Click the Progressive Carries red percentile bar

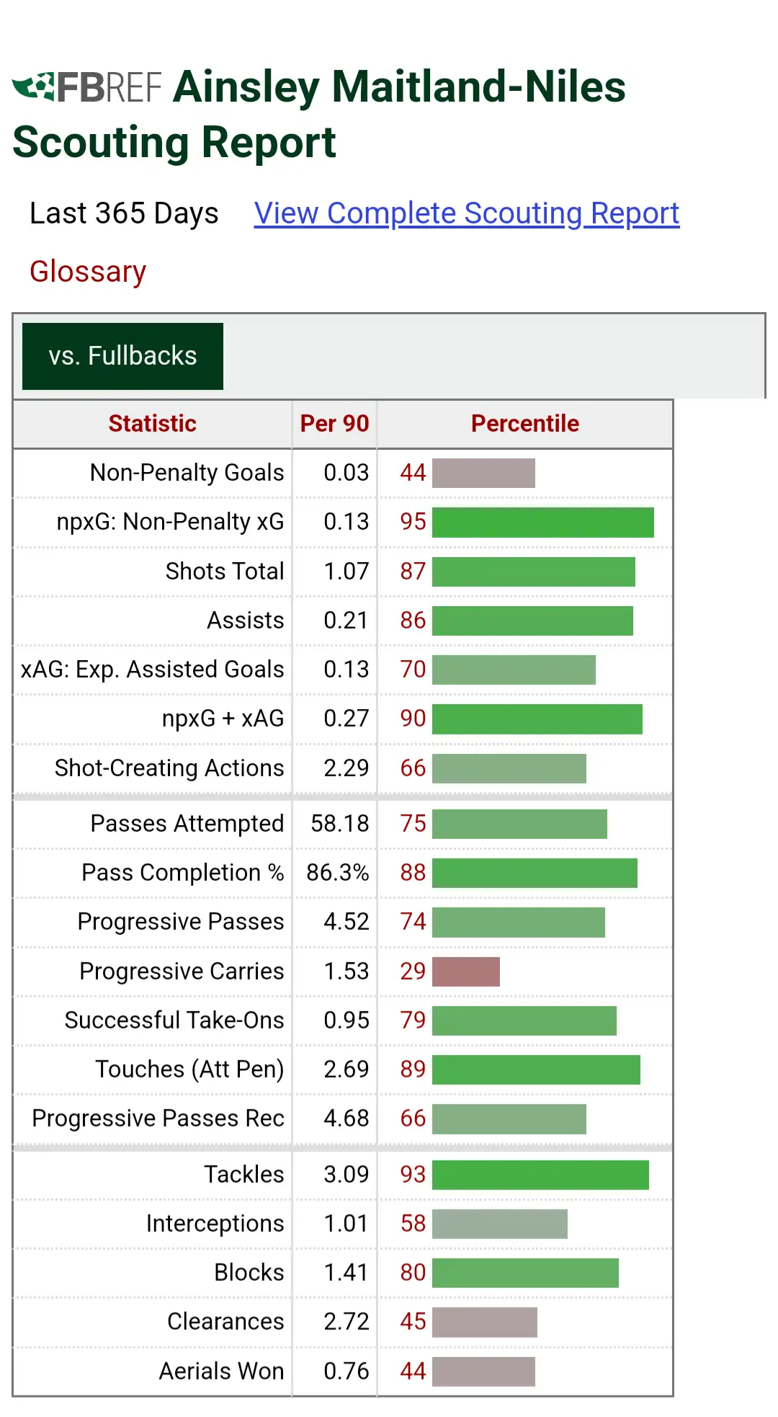tap(465, 972)
